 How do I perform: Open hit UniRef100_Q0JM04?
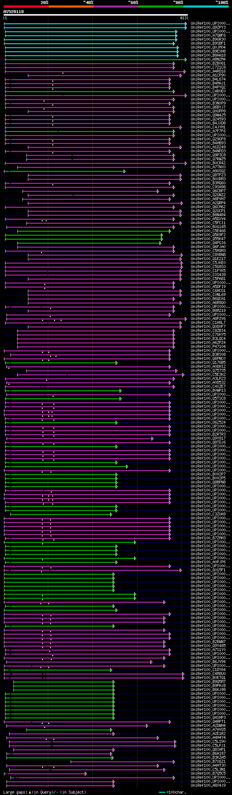pyautogui.click(x=208, y=47)
